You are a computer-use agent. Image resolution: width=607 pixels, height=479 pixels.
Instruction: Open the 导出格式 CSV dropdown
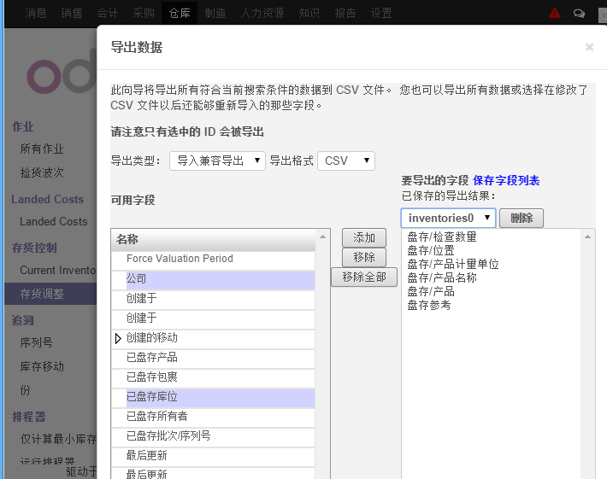click(x=345, y=161)
